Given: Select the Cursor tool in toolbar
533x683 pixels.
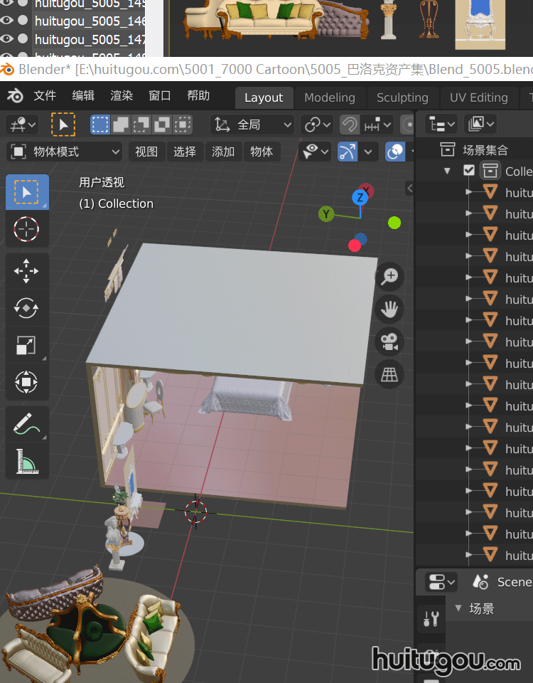Looking at the screenshot, I should coord(27,229).
